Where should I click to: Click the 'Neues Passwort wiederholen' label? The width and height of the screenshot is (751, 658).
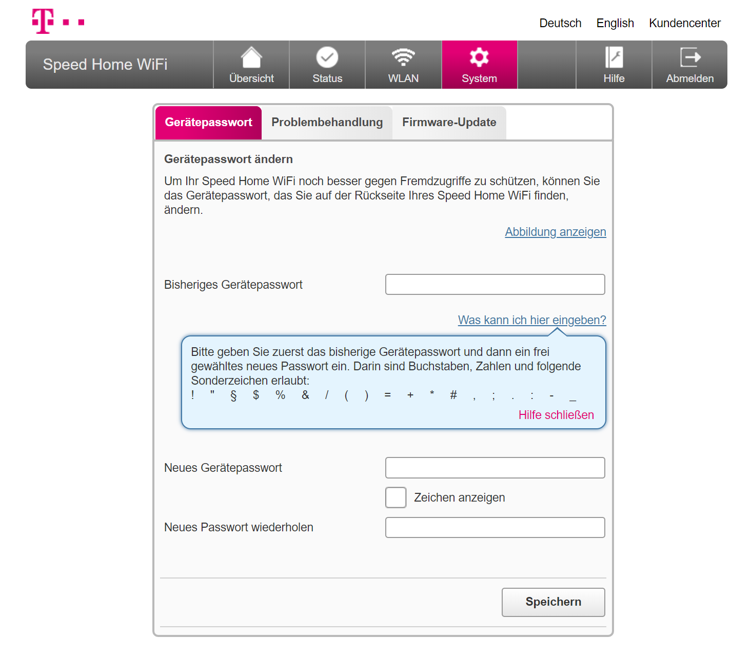[x=239, y=527]
